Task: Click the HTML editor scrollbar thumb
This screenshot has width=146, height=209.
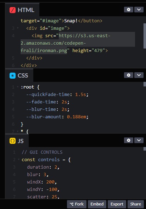Action: 145,36
